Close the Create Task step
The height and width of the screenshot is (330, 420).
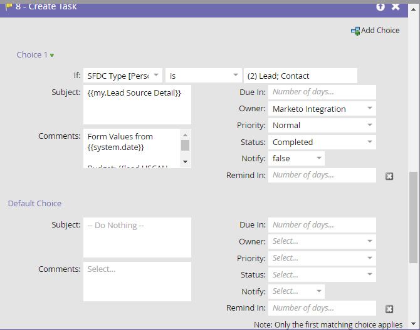[396, 6]
